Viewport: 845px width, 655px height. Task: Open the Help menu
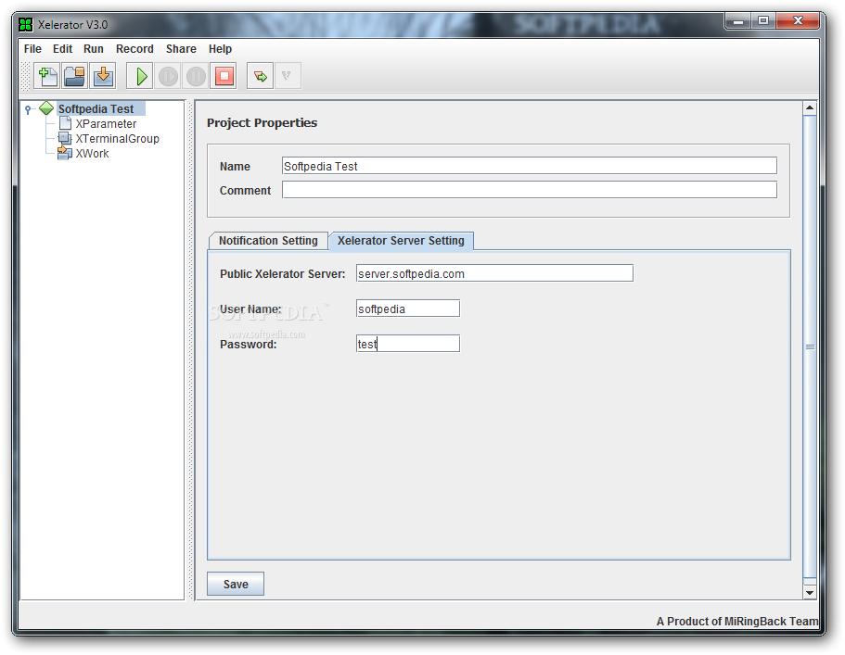pos(220,49)
